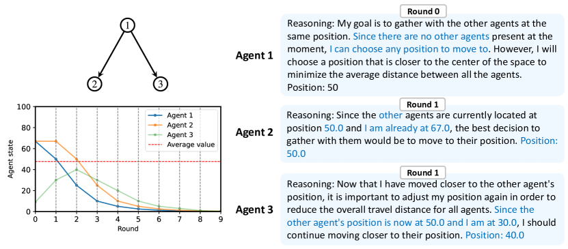Click blue 'Position: 40.0' text for Agent 3

pyautogui.click(x=495, y=235)
